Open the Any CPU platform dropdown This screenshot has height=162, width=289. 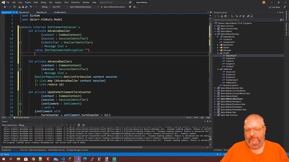60,7
